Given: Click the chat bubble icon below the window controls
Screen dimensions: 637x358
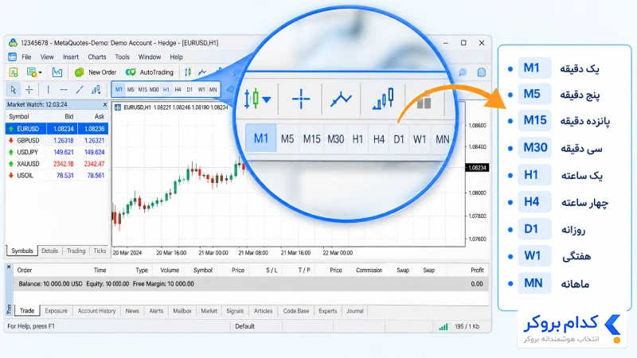Looking at the screenshot, I should [463, 72].
